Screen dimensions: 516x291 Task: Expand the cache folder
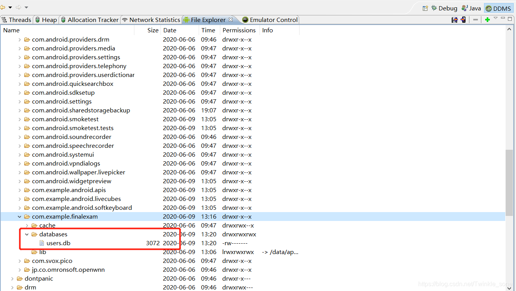27,226
